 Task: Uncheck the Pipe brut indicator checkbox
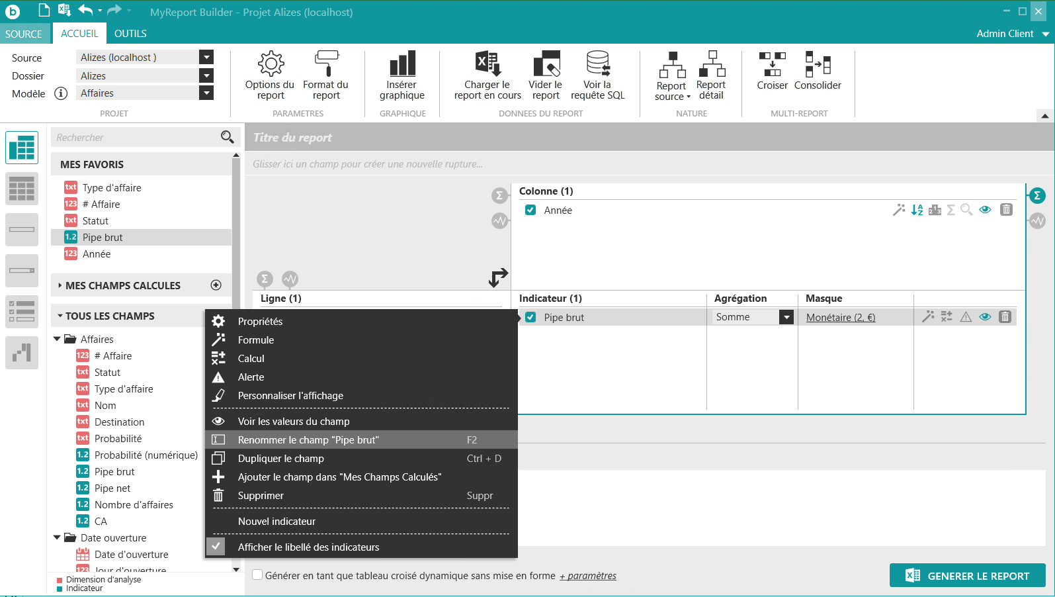(x=530, y=318)
